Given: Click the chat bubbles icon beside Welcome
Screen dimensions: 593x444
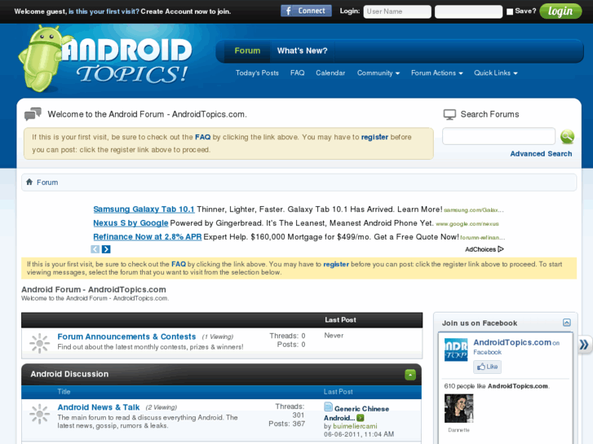Looking at the screenshot, I should point(33,114).
